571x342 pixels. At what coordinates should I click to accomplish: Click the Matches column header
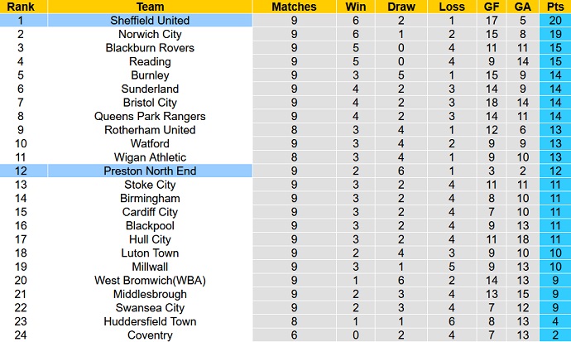coord(294,7)
